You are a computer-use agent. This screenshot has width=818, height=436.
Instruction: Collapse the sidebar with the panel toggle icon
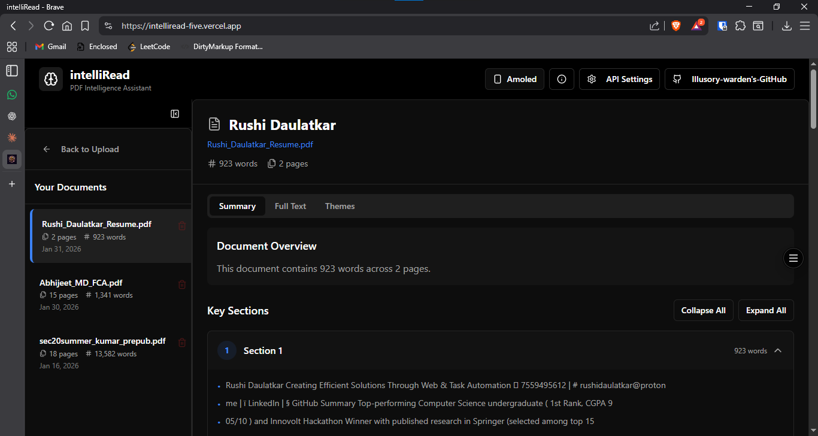[174, 113]
